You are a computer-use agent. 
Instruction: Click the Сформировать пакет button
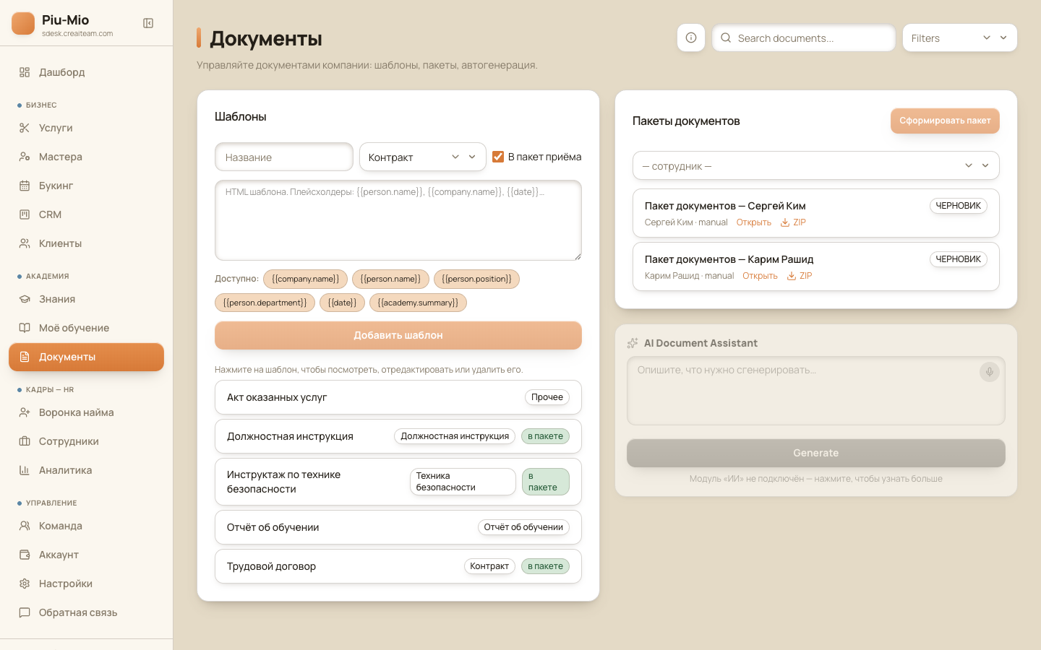pos(945,121)
